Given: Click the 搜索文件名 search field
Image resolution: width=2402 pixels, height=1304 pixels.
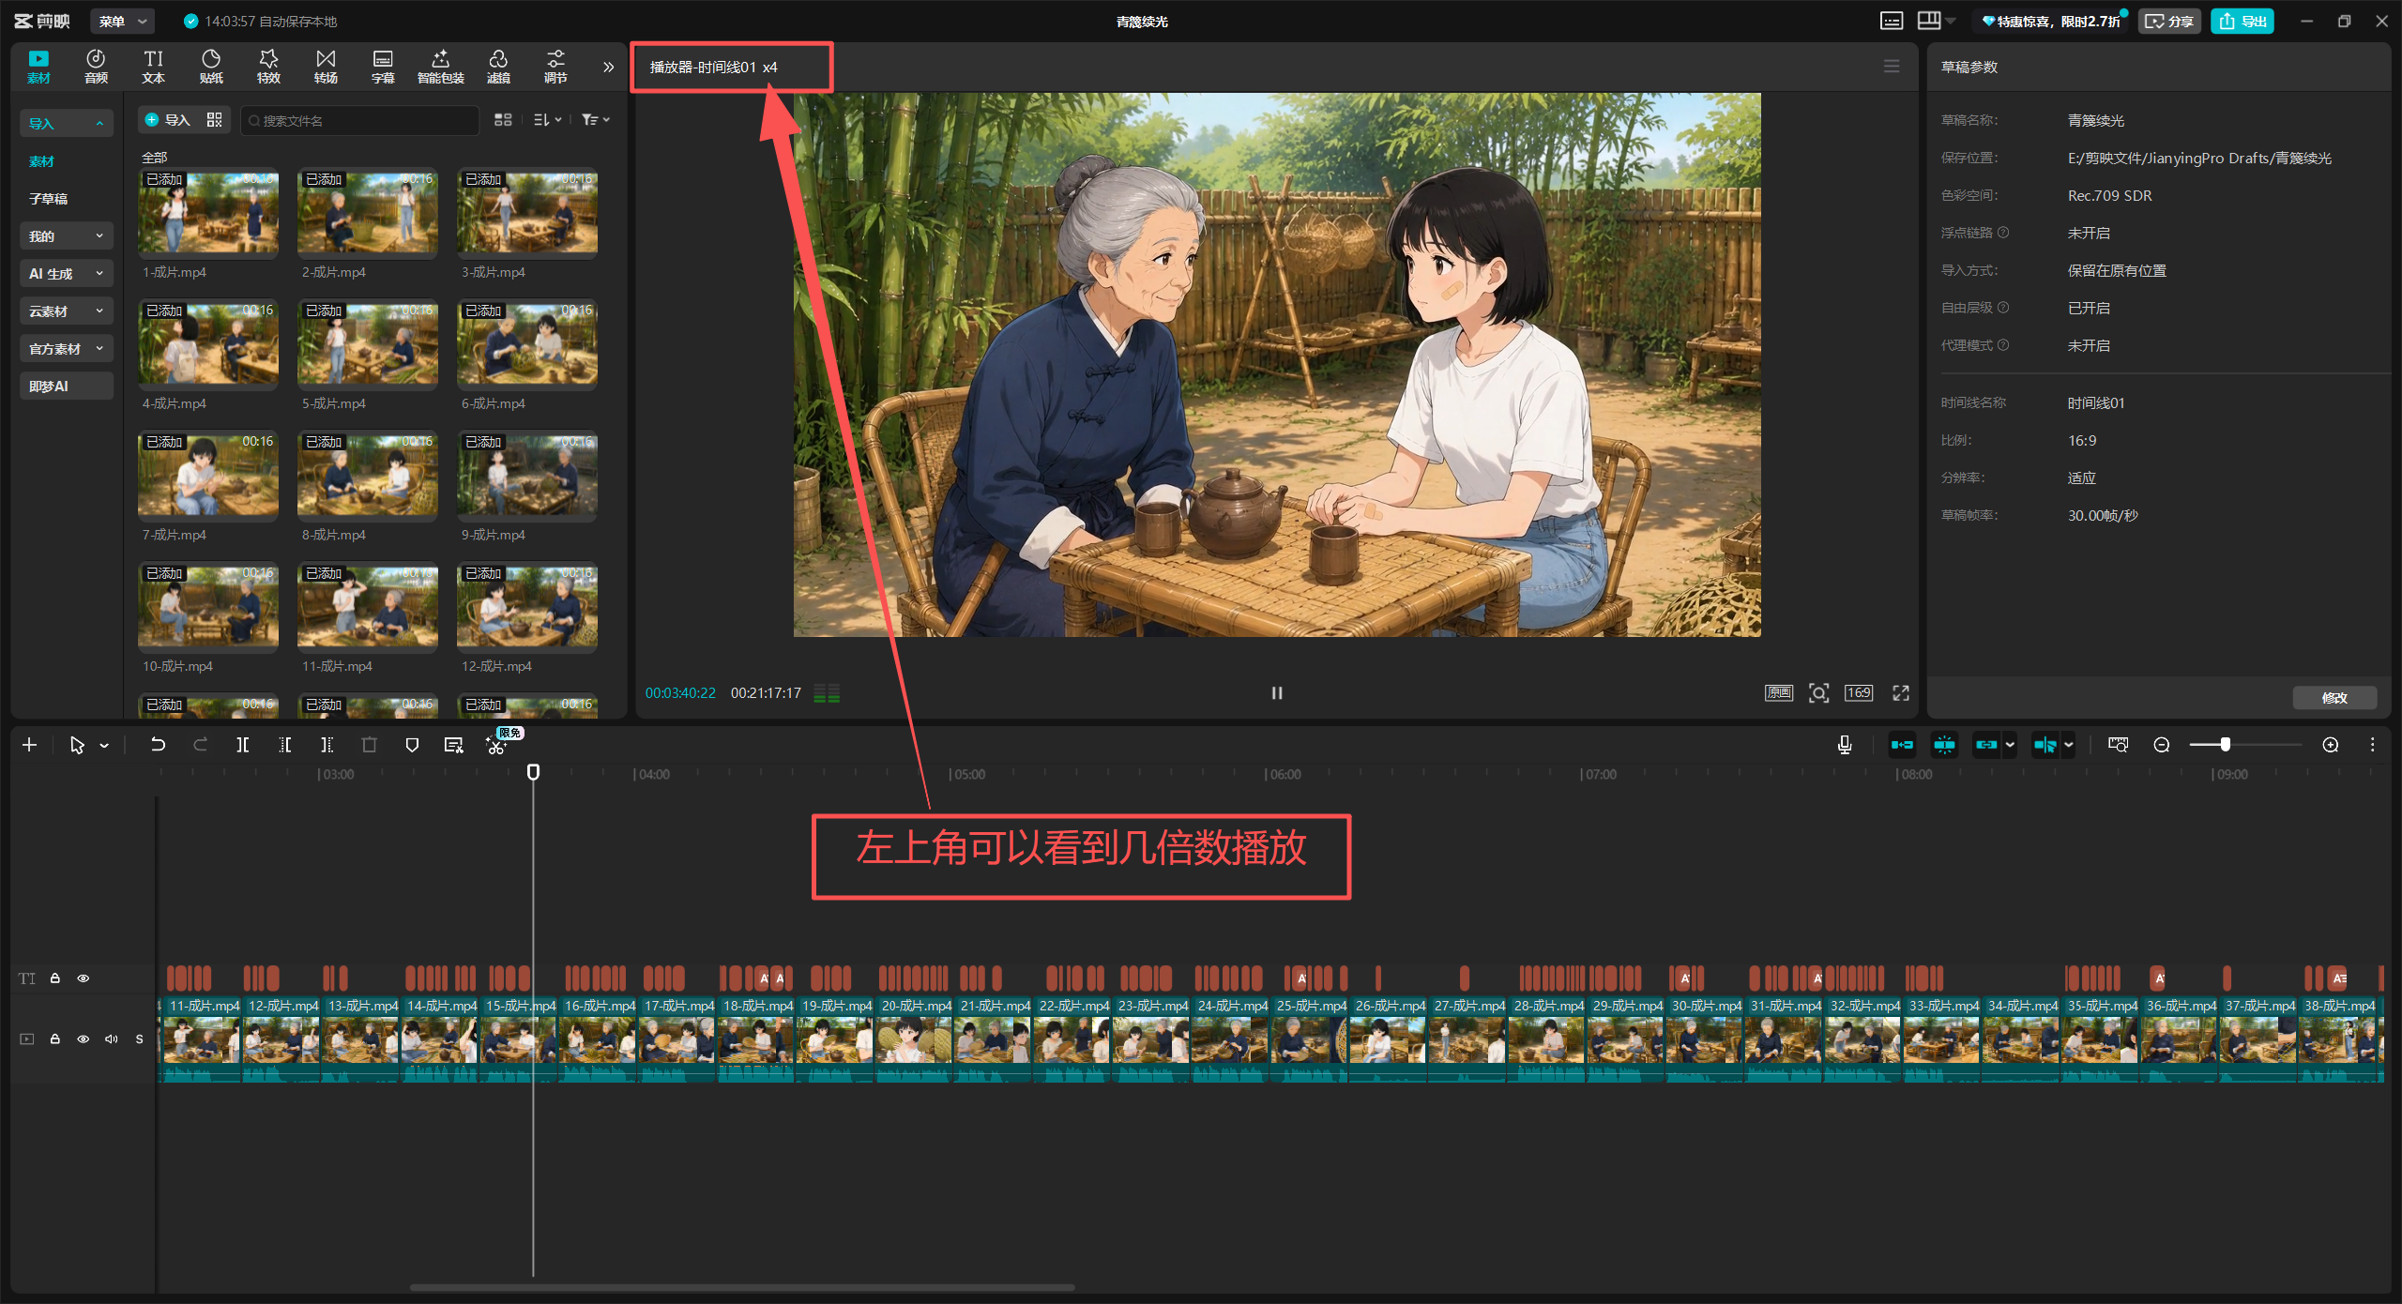Looking at the screenshot, I should pos(360,120).
